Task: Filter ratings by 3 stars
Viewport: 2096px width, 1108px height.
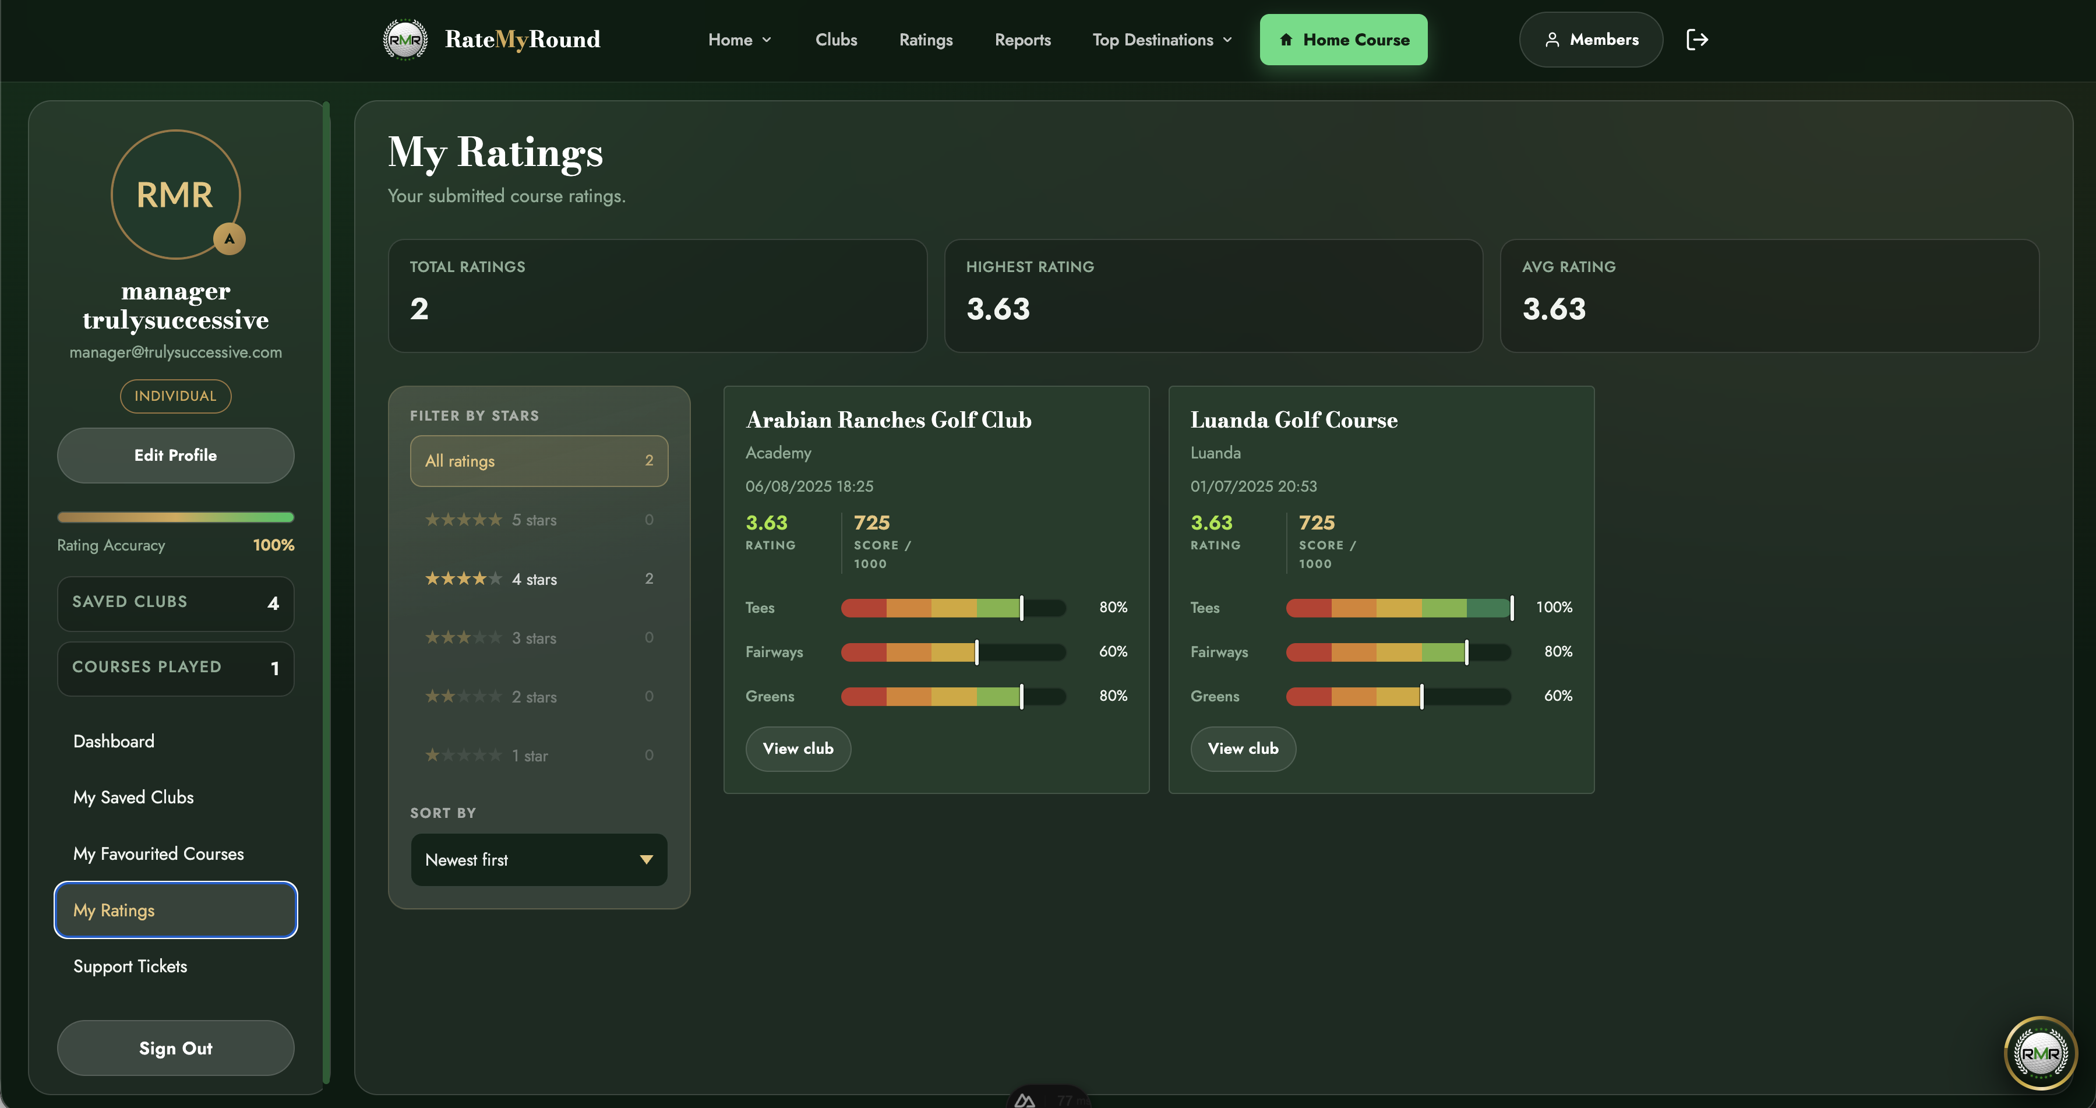Action: [x=539, y=638]
